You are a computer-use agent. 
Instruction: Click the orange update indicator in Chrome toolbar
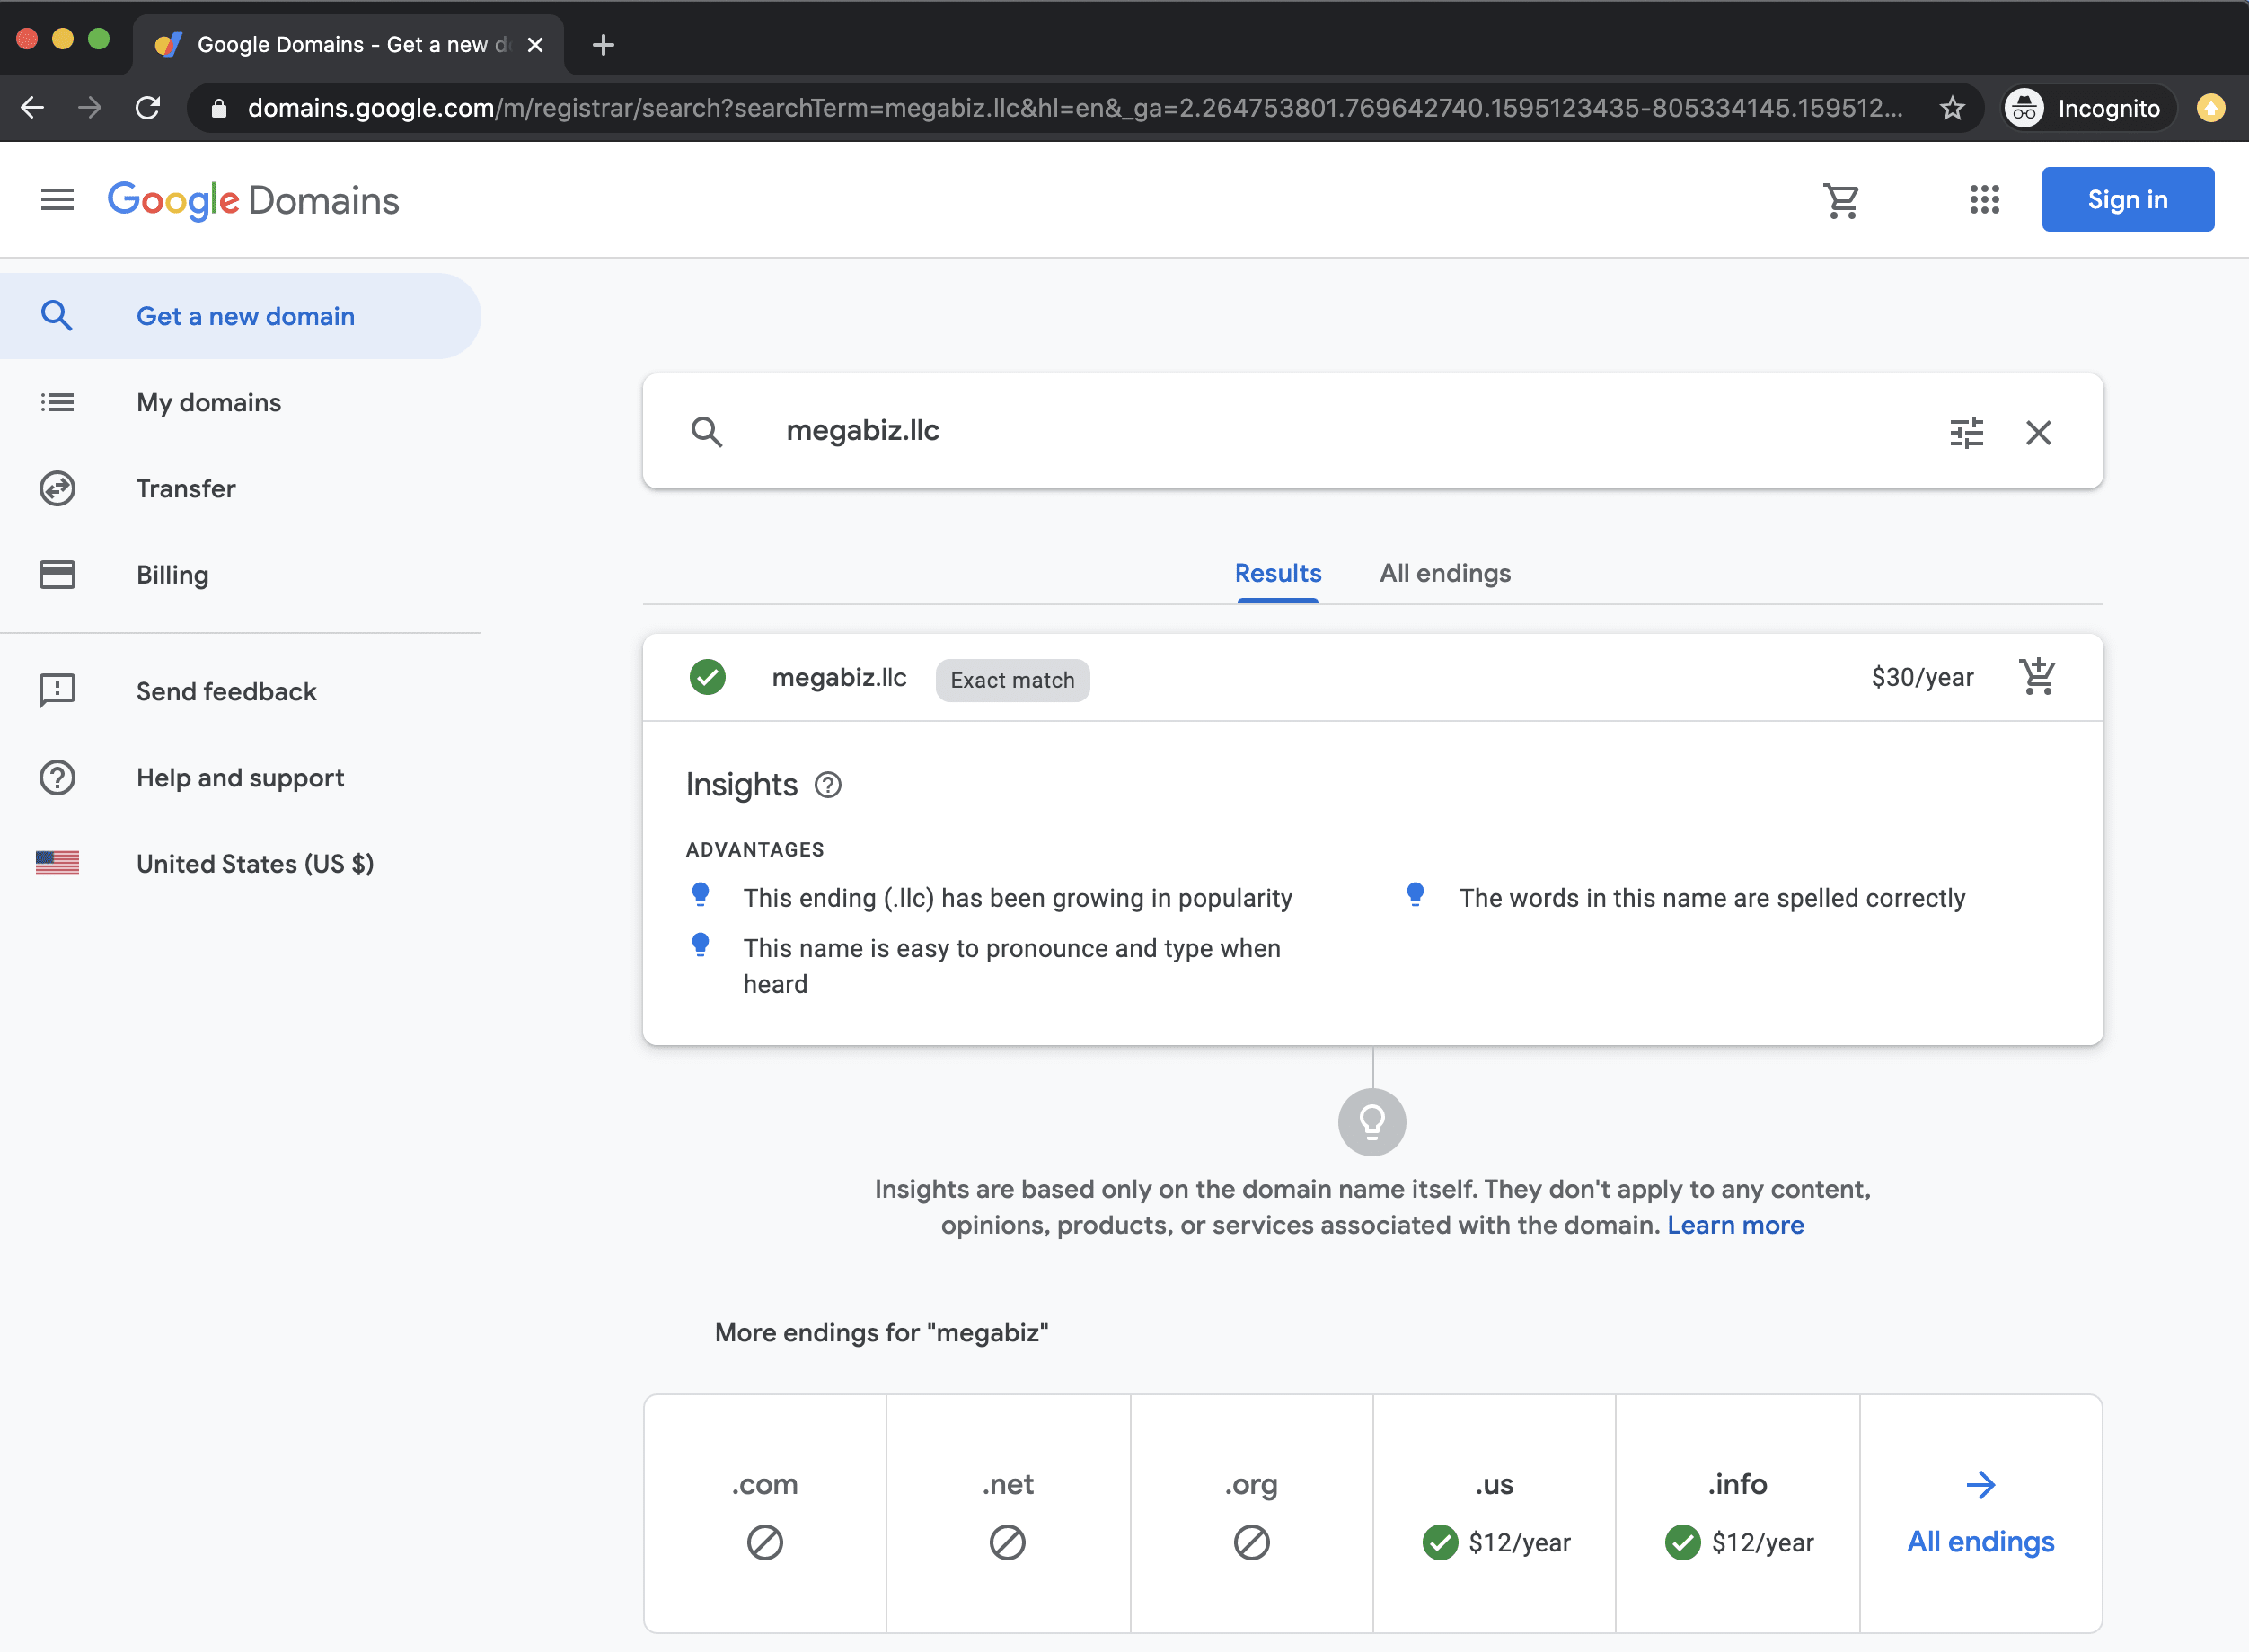(2211, 108)
